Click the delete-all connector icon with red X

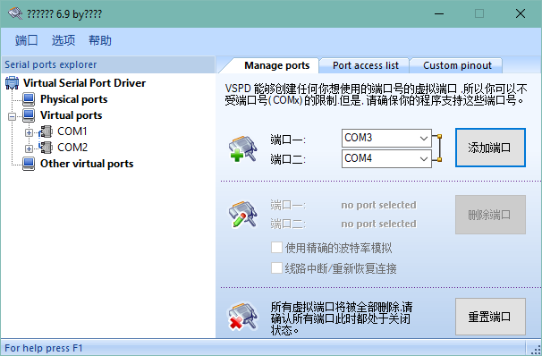coord(243,316)
